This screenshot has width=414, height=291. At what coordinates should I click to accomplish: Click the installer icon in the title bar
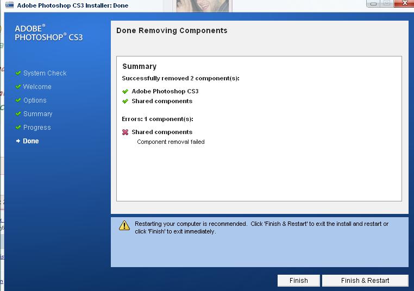[9, 5]
